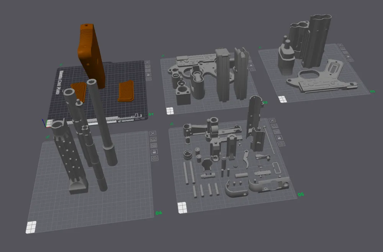Select the orange textured panel on plate 01 right
The image size is (383, 252).
[126, 92]
